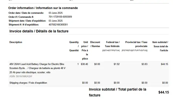173x99 pixels.
Task: Click the $38.40 unit price
Action: tap(84, 64)
